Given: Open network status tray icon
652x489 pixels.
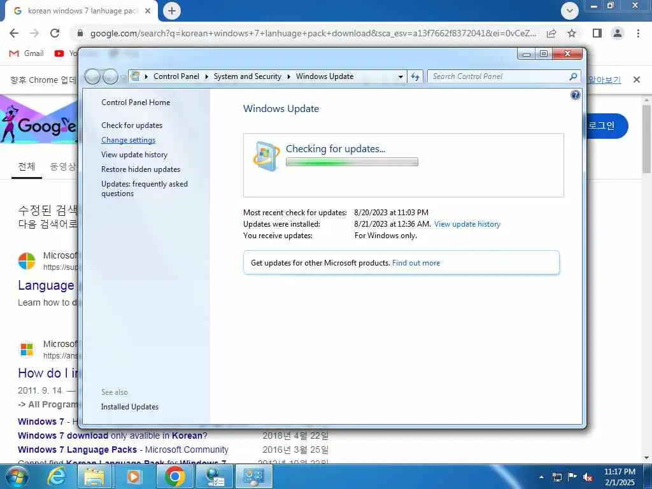Looking at the screenshot, I should 556,477.
